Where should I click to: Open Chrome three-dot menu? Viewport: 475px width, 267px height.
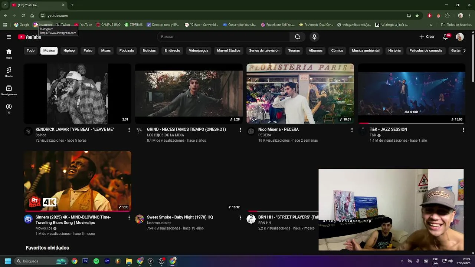pyautogui.click(x=469, y=16)
